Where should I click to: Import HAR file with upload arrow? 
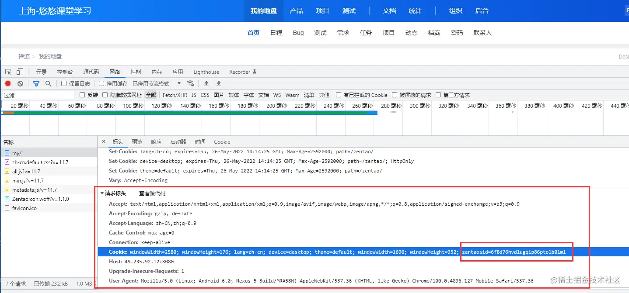(x=206, y=83)
